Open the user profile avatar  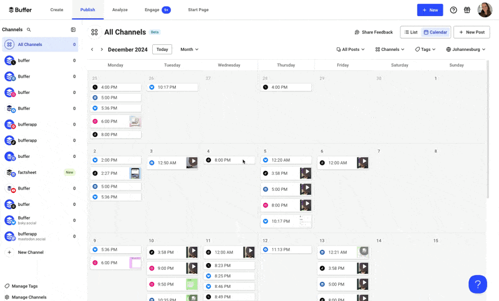(485, 10)
